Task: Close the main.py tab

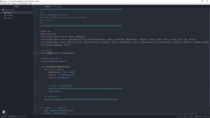Action: pyautogui.click(x=60, y=7)
